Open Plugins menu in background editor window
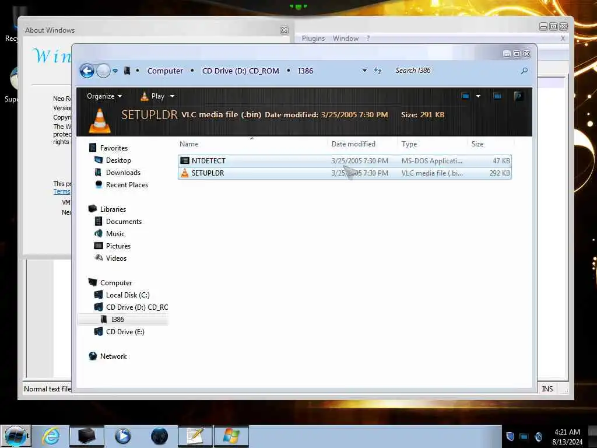This screenshot has width=597, height=448. click(x=313, y=38)
